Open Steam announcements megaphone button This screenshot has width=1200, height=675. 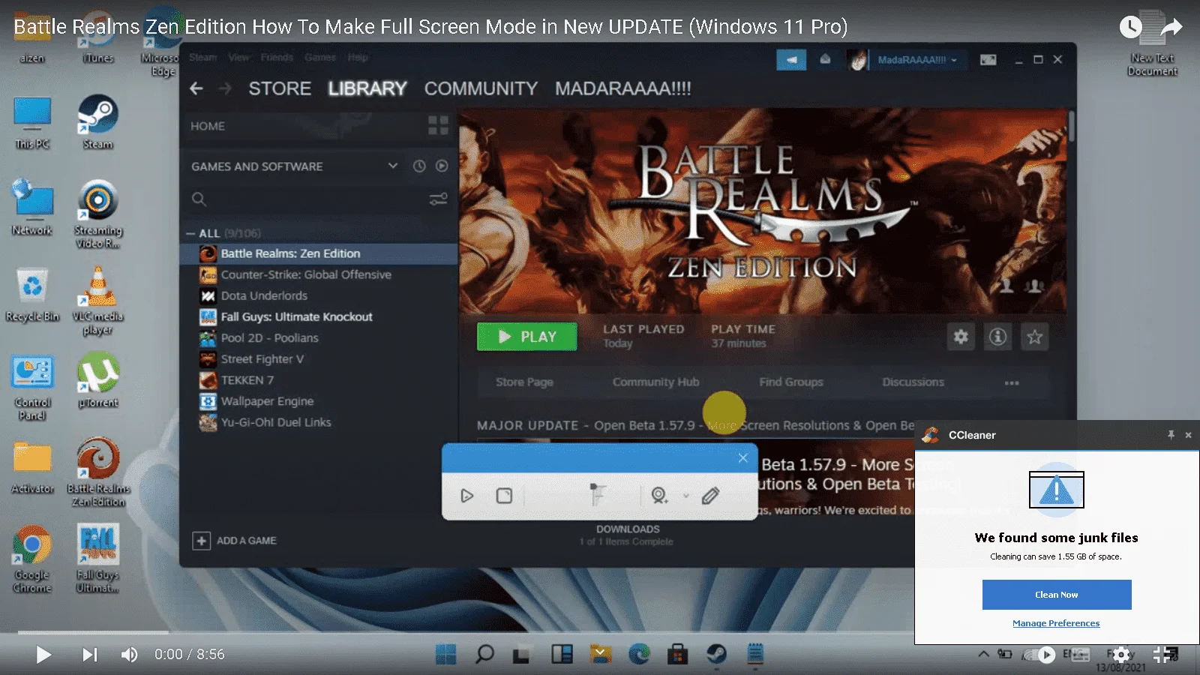pos(791,59)
